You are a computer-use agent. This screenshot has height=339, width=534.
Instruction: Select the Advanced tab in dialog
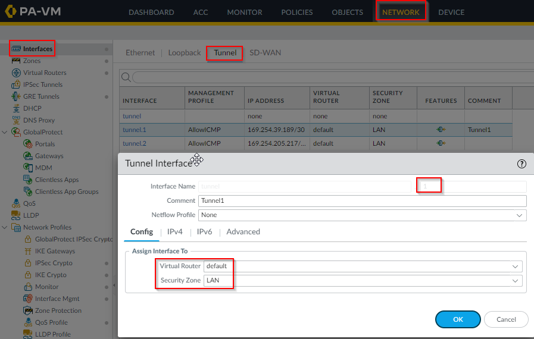243,232
